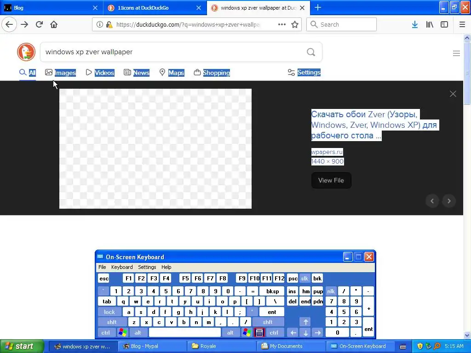Toggle the nlk num lock key
This screenshot has width=471, height=353.
tap(331, 291)
